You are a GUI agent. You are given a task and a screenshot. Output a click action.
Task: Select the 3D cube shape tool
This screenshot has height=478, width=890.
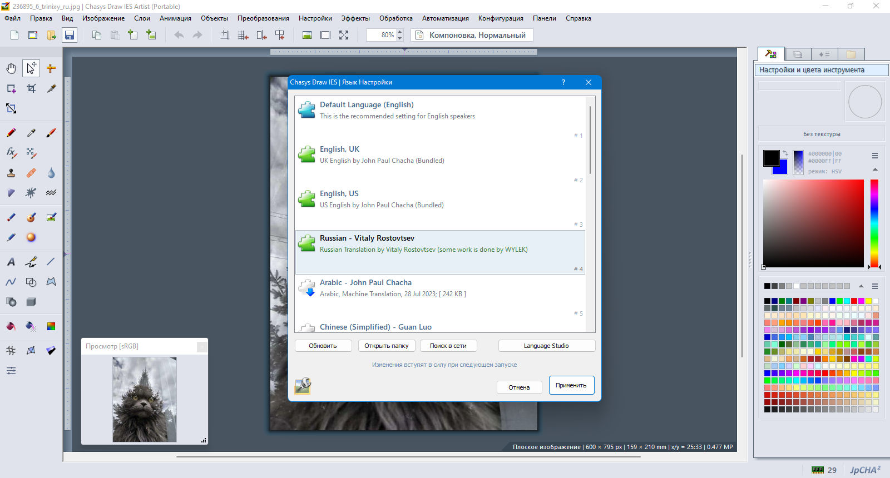[31, 302]
